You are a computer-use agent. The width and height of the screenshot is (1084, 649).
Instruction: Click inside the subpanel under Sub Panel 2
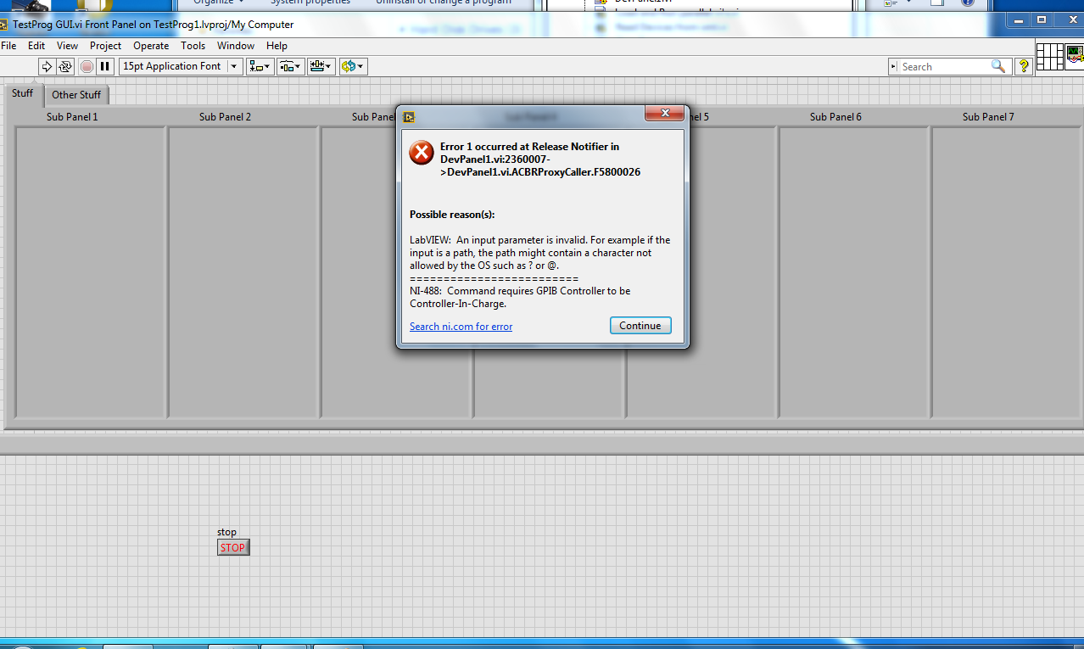(x=243, y=272)
